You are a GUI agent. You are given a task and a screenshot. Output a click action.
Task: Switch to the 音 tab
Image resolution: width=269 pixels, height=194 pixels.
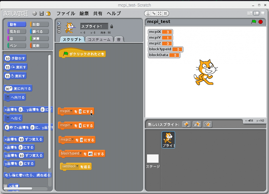point(119,39)
